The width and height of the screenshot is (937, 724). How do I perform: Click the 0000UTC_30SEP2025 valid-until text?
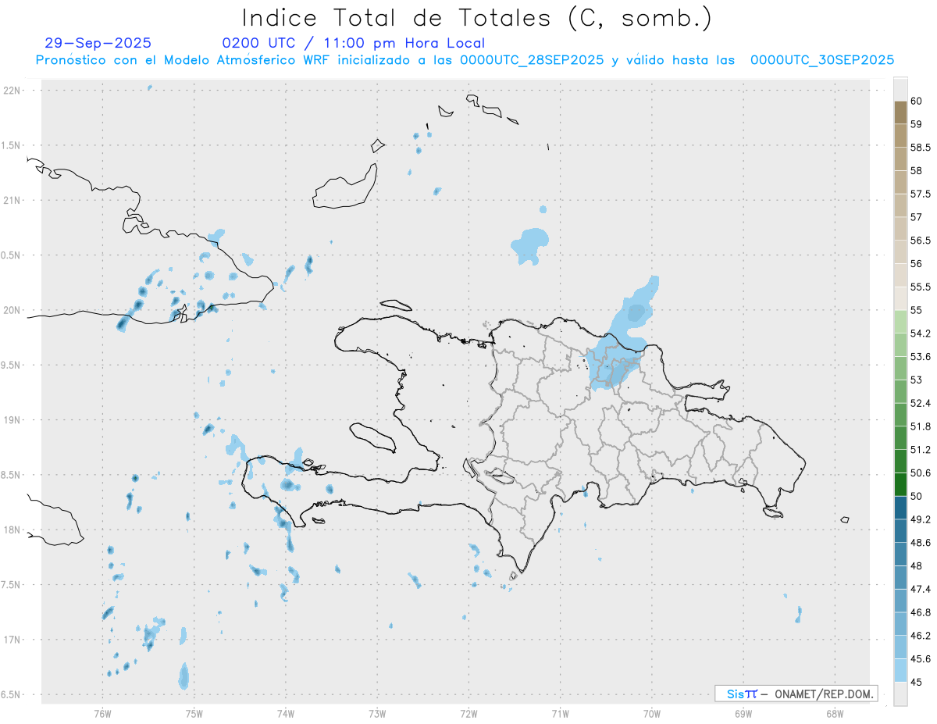tap(822, 60)
